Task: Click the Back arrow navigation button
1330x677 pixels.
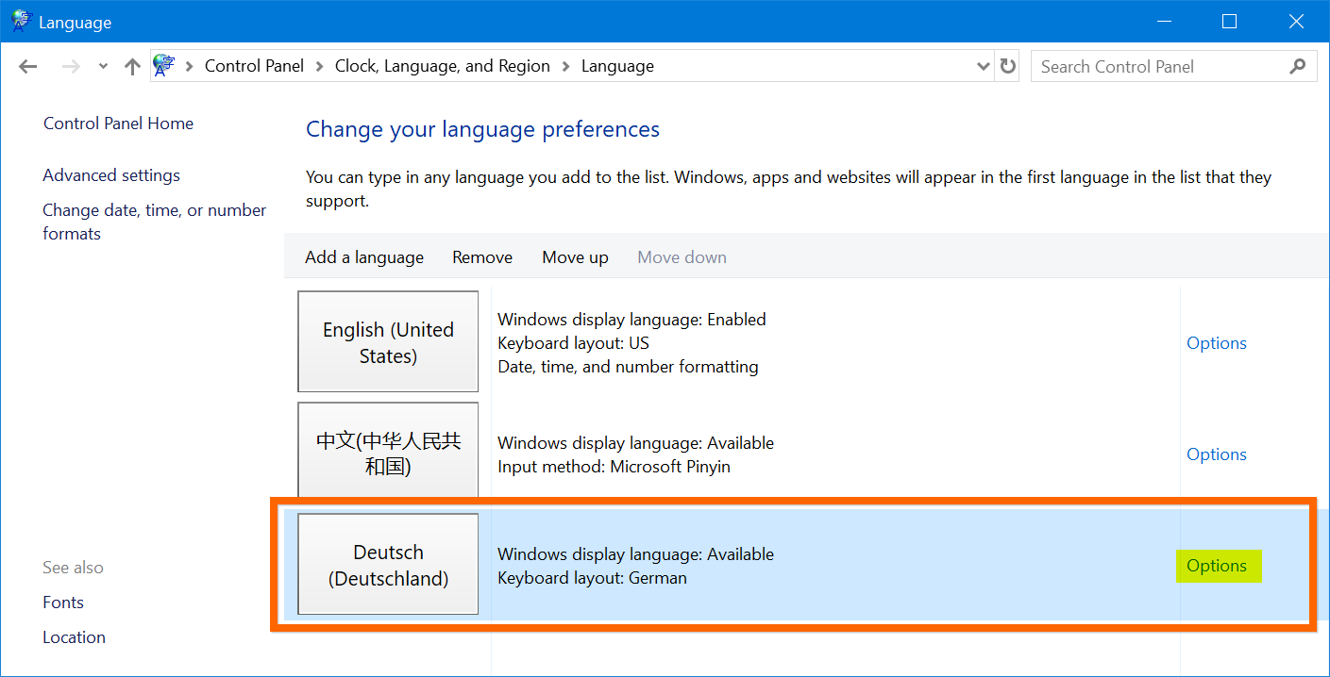Action: click(x=27, y=66)
